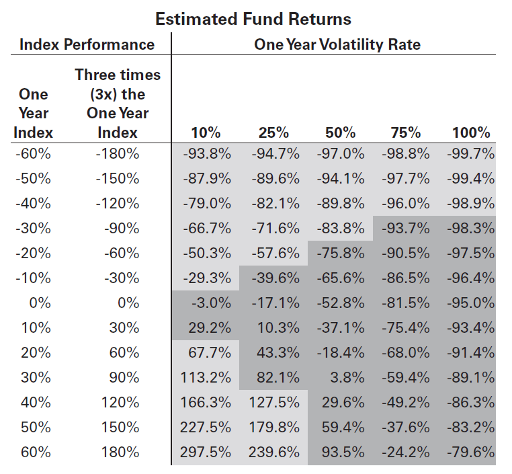Screen dimensions: 512x474
Task: Click the 239.6% return value
Action: click(275, 451)
